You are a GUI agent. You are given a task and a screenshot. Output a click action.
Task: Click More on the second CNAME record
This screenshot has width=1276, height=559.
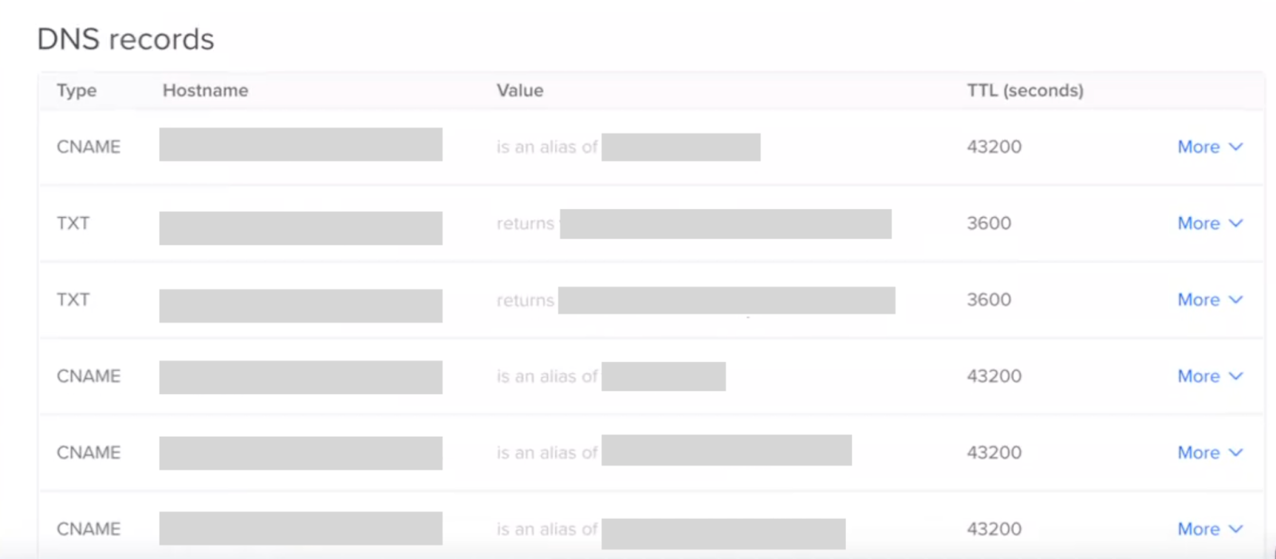[1210, 376]
